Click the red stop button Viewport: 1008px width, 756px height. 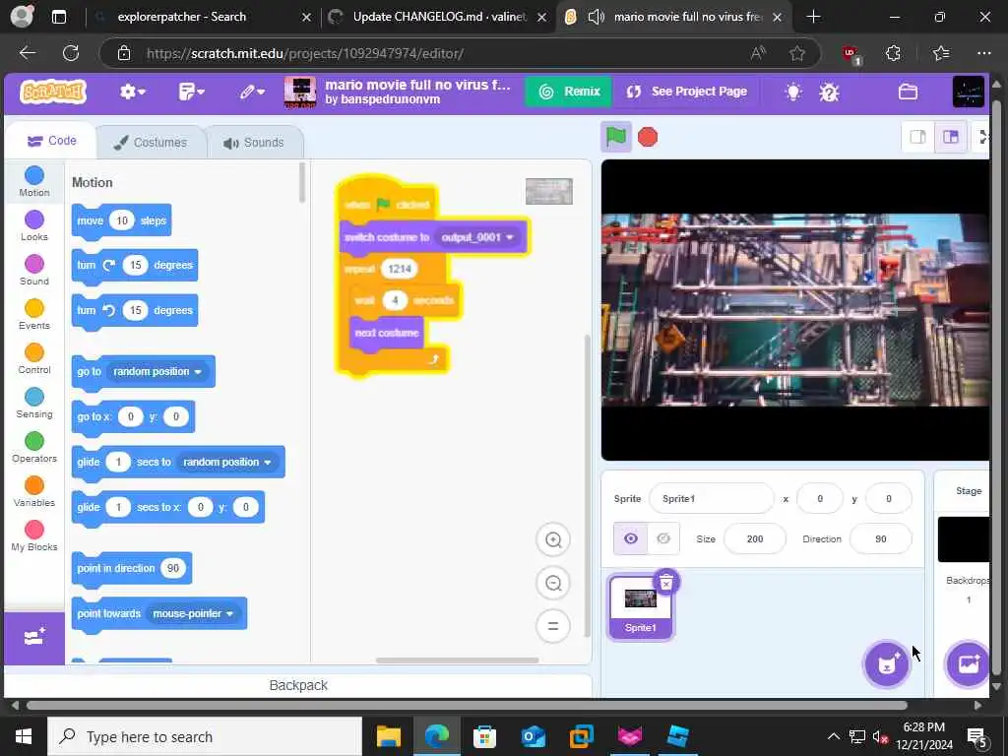point(648,137)
